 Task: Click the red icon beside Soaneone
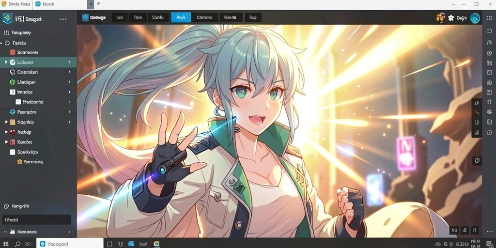pyautogui.click(x=13, y=52)
